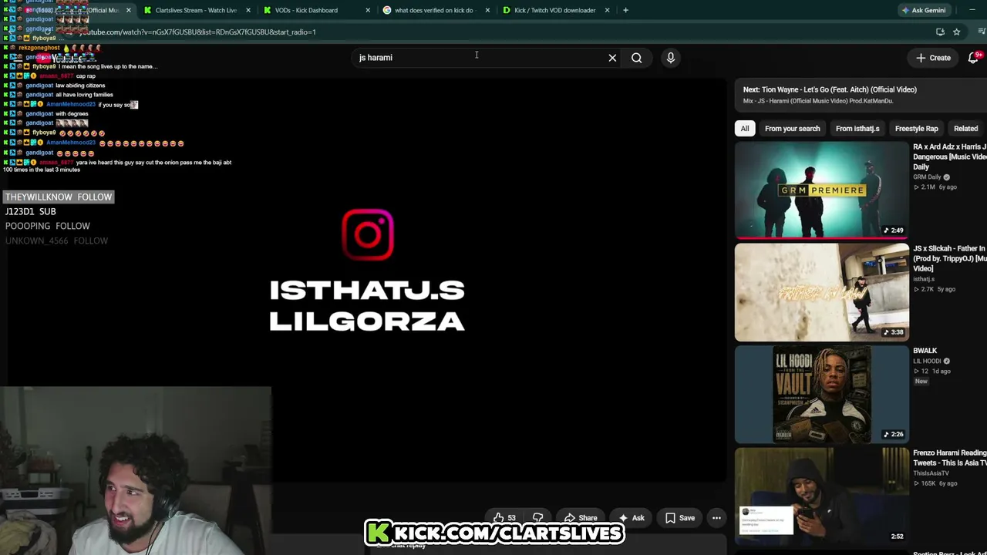Open the Lil Hoodi 'Vault' thumbnail
This screenshot has height=555, width=987.
822,394
